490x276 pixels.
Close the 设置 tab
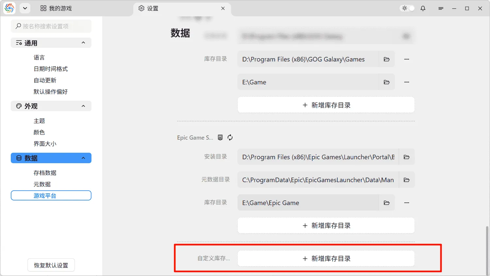(x=223, y=9)
